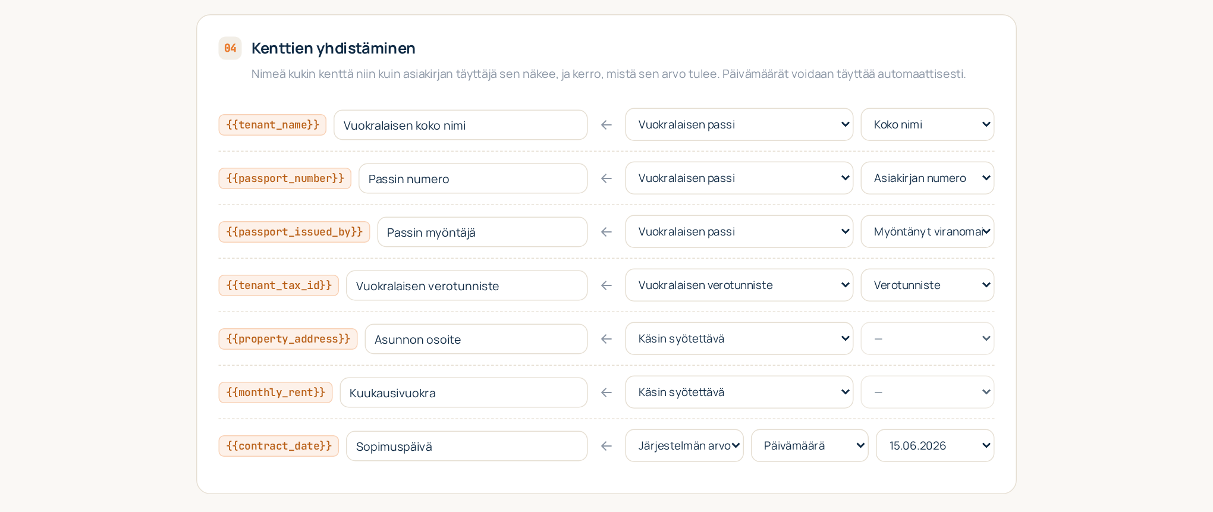Open source dropdown in tenant_name row
The height and width of the screenshot is (512, 1213).
739,124
